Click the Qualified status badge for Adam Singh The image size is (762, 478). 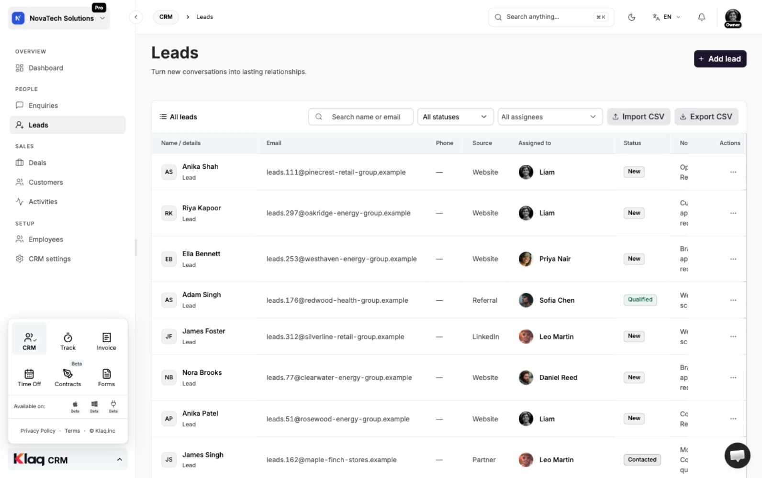[x=640, y=300]
